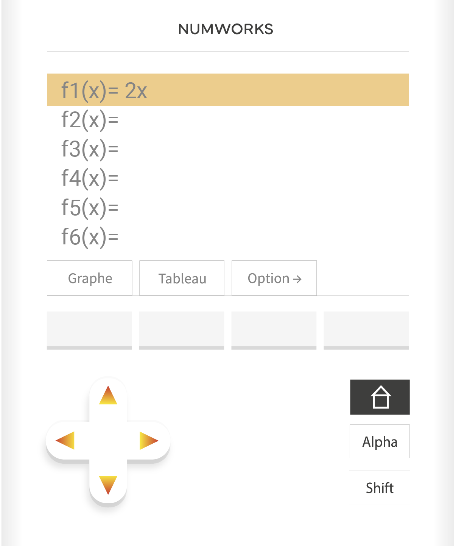Image resolution: width=456 pixels, height=546 pixels.
Task: Click the rightmost blank soft key
Action: tap(366, 330)
